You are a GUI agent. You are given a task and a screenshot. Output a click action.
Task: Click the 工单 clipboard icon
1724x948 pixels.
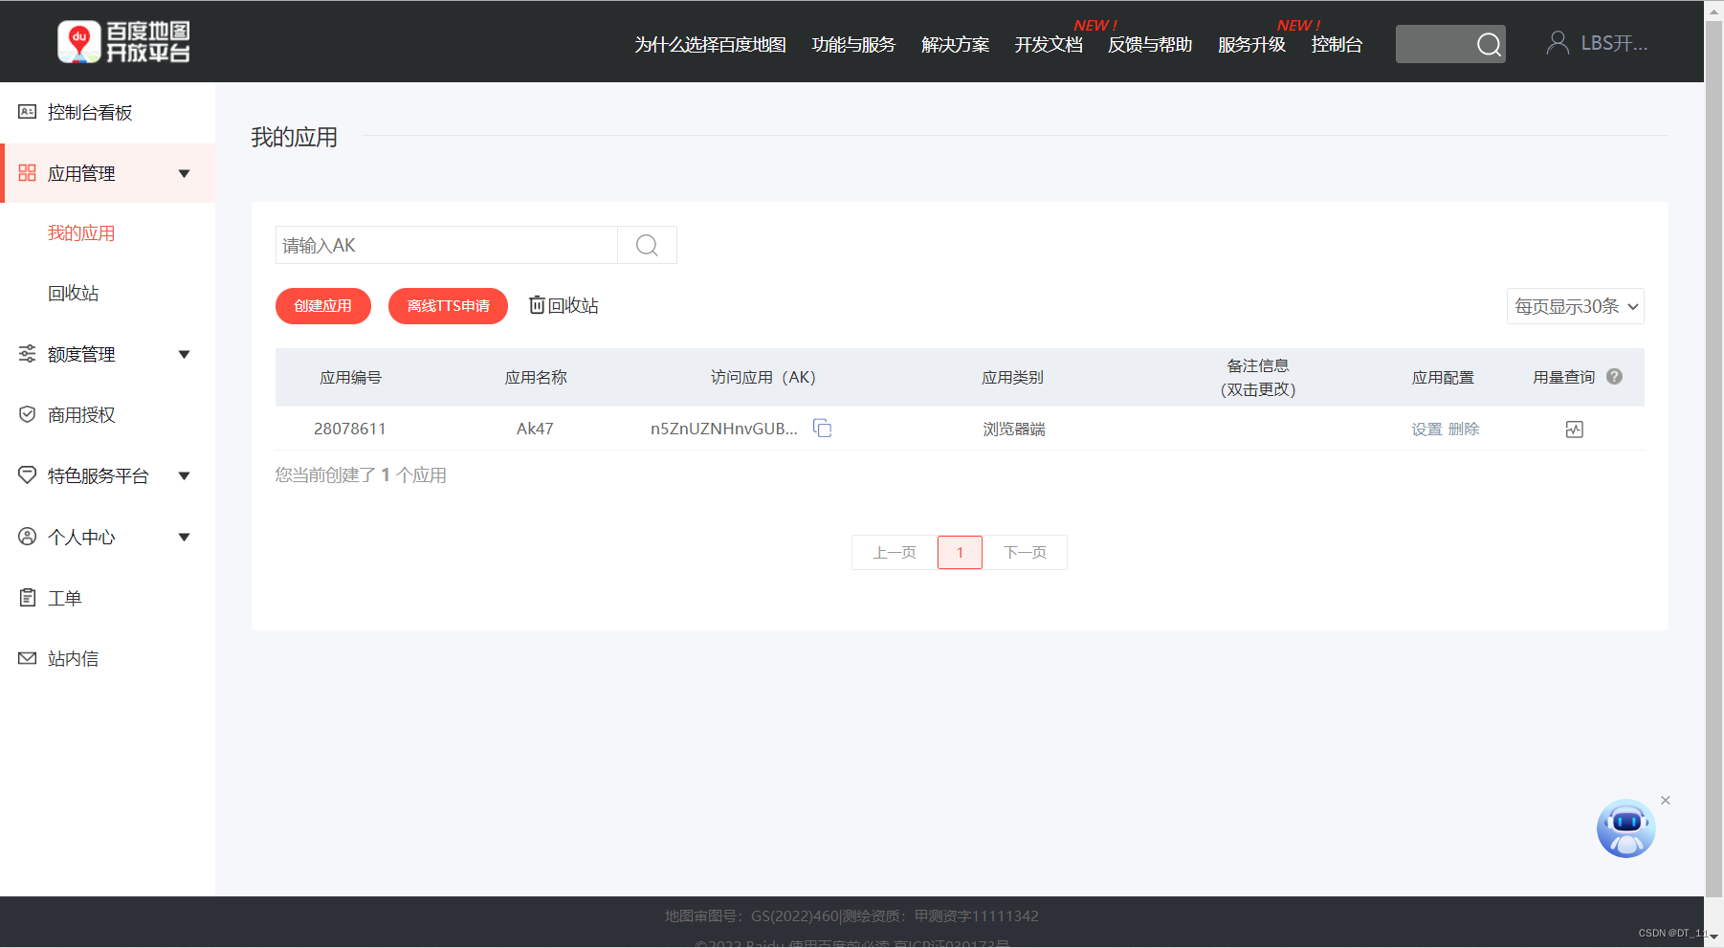[28, 598]
